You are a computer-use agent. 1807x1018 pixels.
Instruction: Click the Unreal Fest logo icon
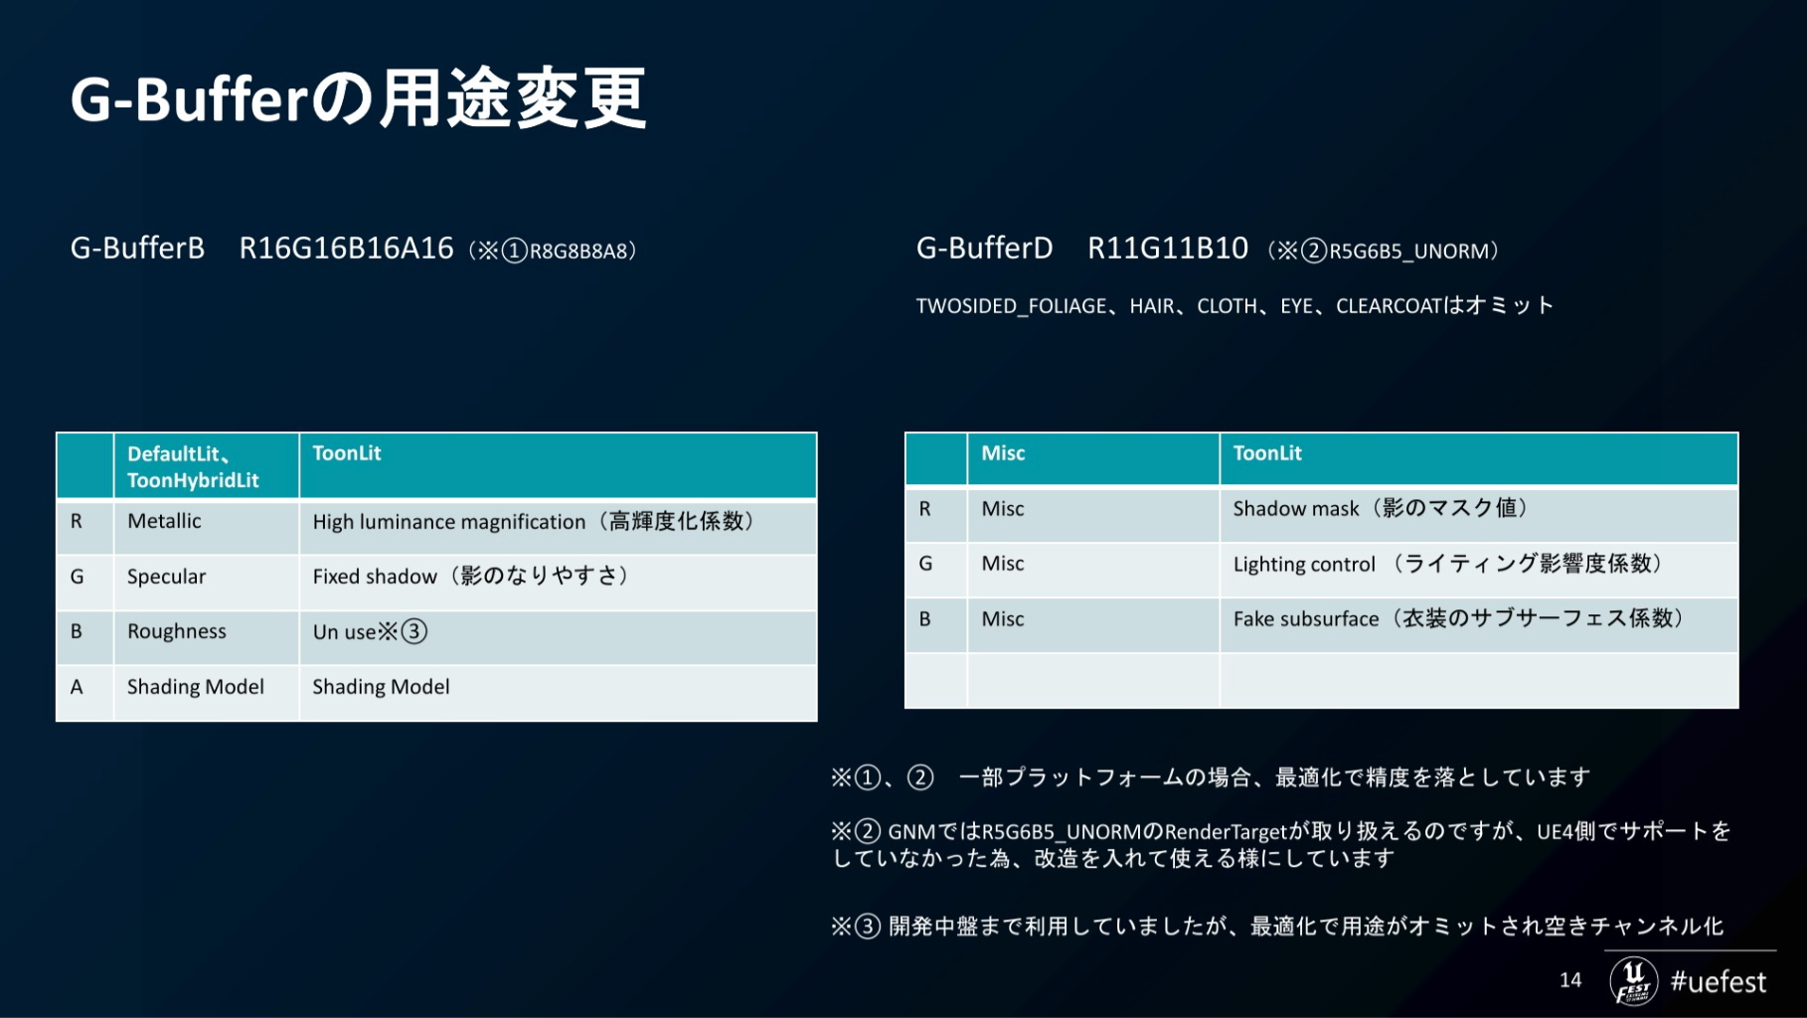click(x=1633, y=981)
